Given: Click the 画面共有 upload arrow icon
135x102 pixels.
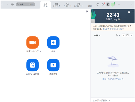Looking at the screenshot, I should click(x=53, y=65).
